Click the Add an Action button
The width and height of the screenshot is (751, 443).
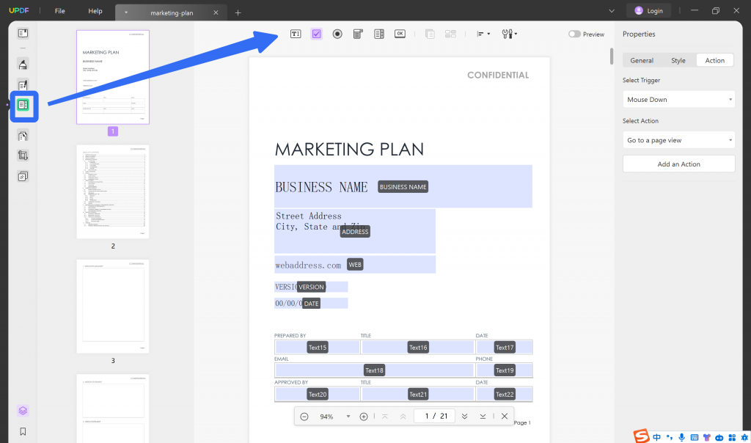(678, 163)
